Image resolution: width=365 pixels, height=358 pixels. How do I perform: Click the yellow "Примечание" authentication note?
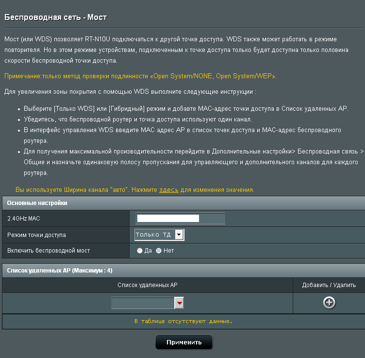pos(140,76)
